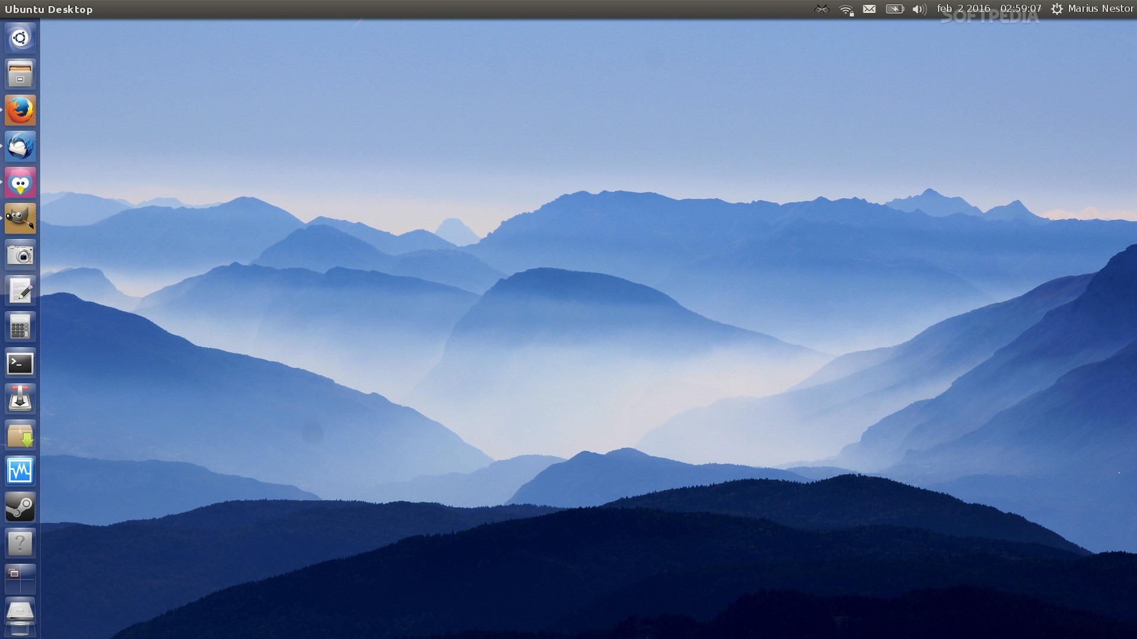Open the pink bird app in the launcher
The image size is (1137, 639).
[x=20, y=183]
